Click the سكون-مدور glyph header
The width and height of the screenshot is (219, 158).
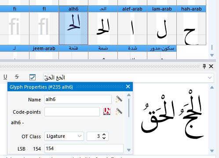click(x=162, y=48)
